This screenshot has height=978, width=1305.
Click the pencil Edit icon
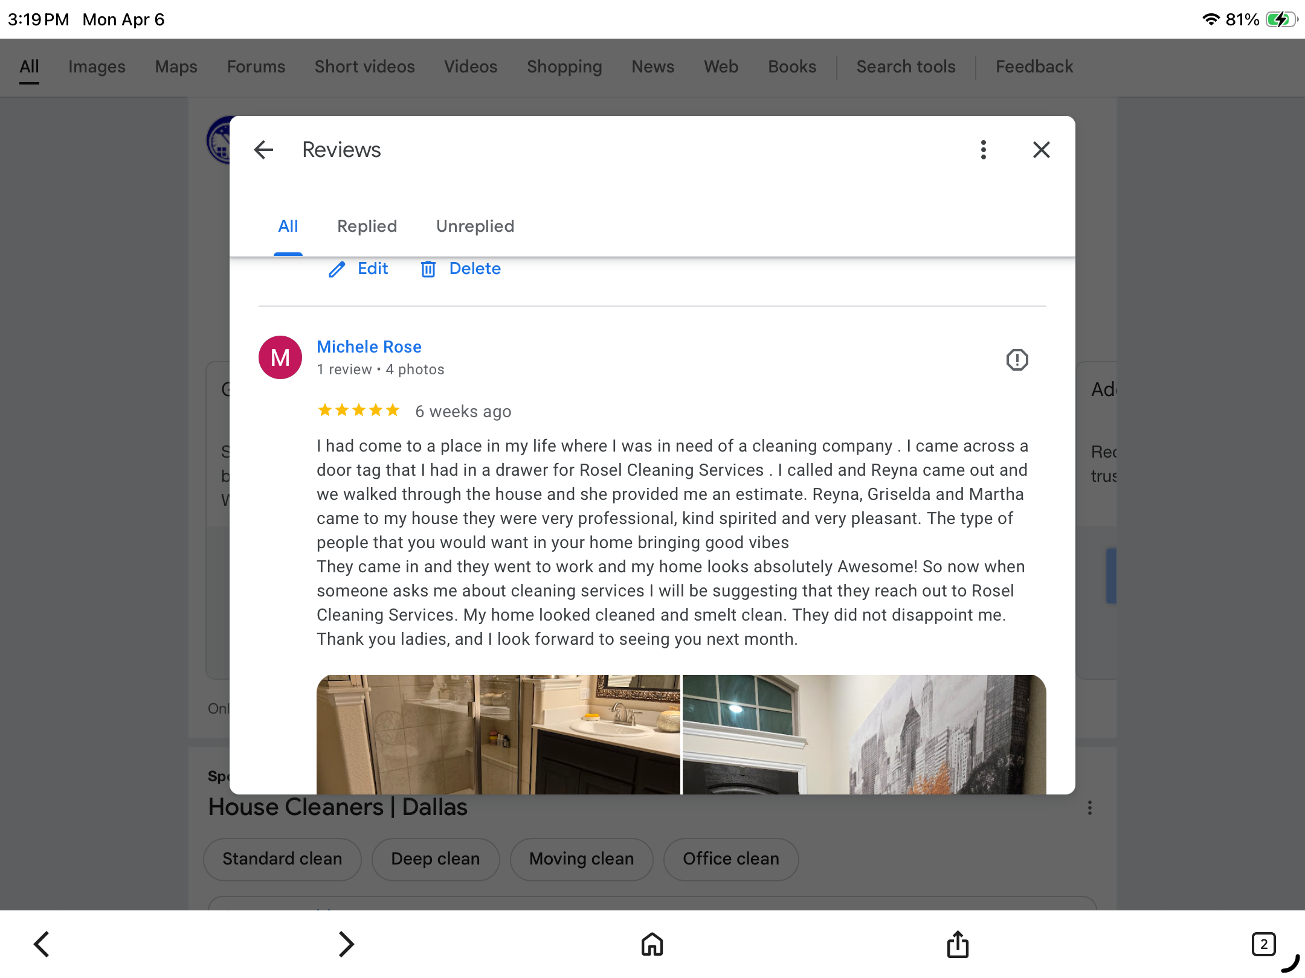(337, 269)
